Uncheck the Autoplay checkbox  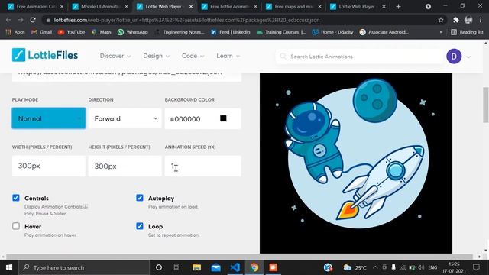click(x=140, y=198)
